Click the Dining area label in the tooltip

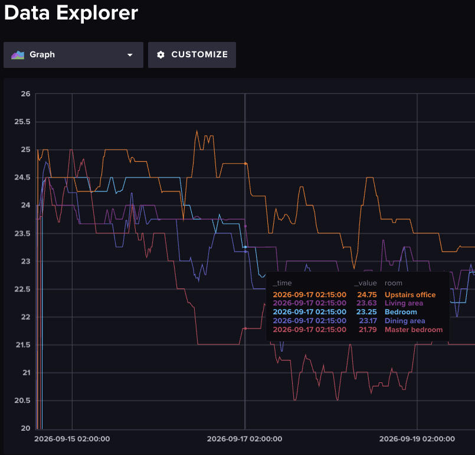(x=405, y=321)
